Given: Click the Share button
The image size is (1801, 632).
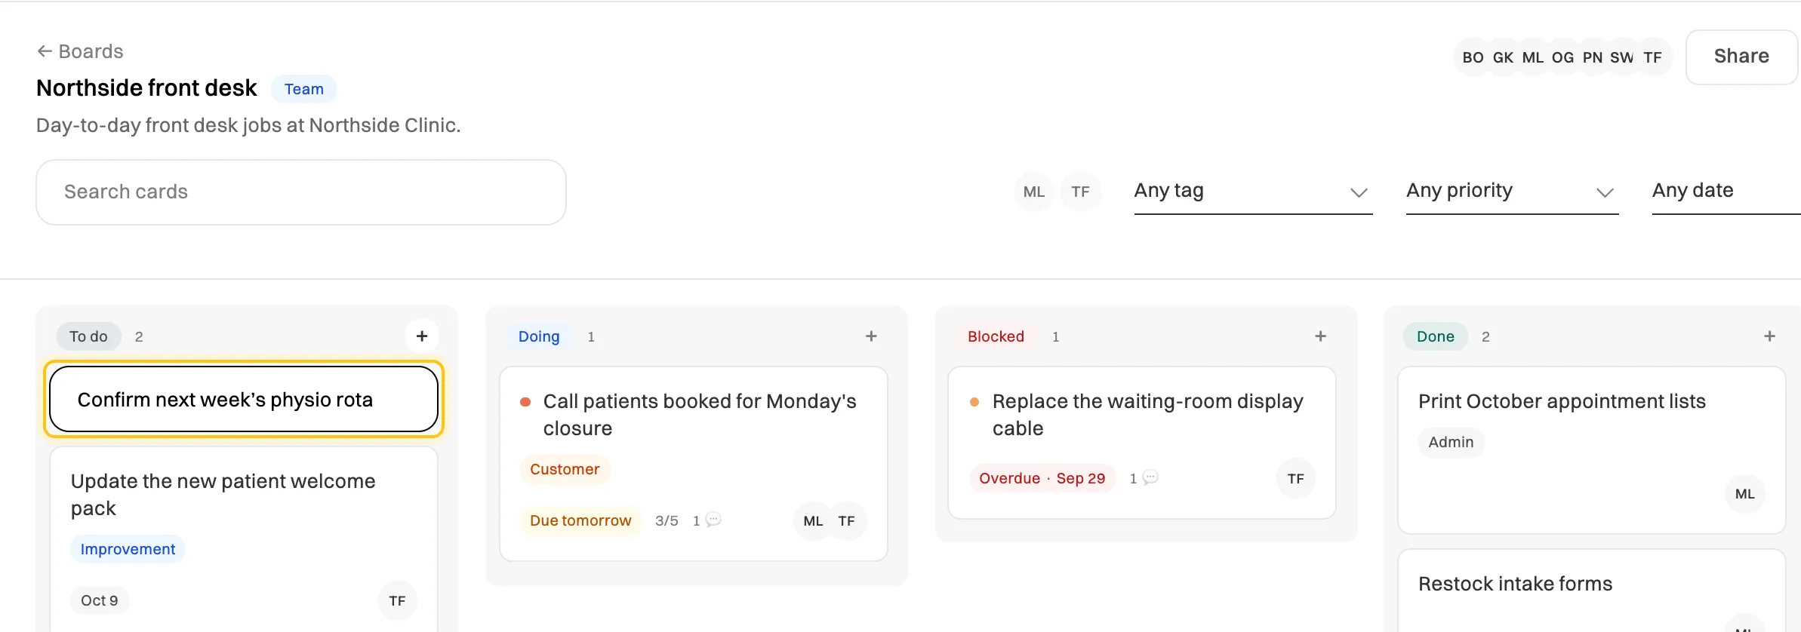Looking at the screenshot, I should point(1741,57).
